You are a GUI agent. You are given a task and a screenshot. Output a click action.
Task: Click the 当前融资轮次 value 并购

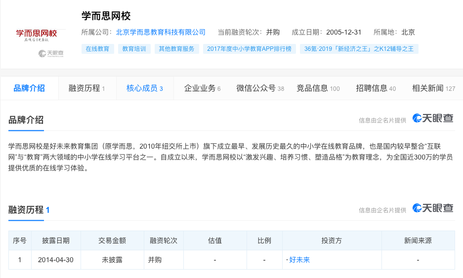[273, 32]
